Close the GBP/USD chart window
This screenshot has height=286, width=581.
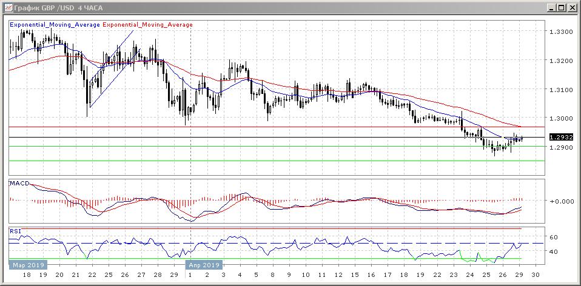tap(572, 8)
